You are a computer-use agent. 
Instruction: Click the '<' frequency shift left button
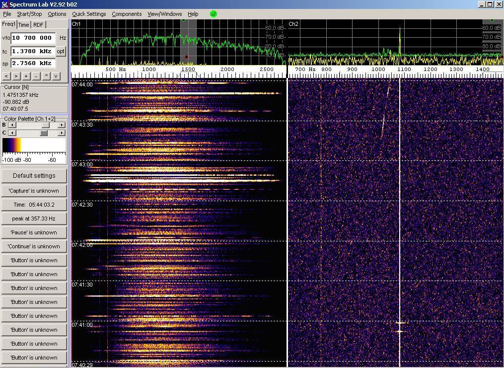(6, 76)
